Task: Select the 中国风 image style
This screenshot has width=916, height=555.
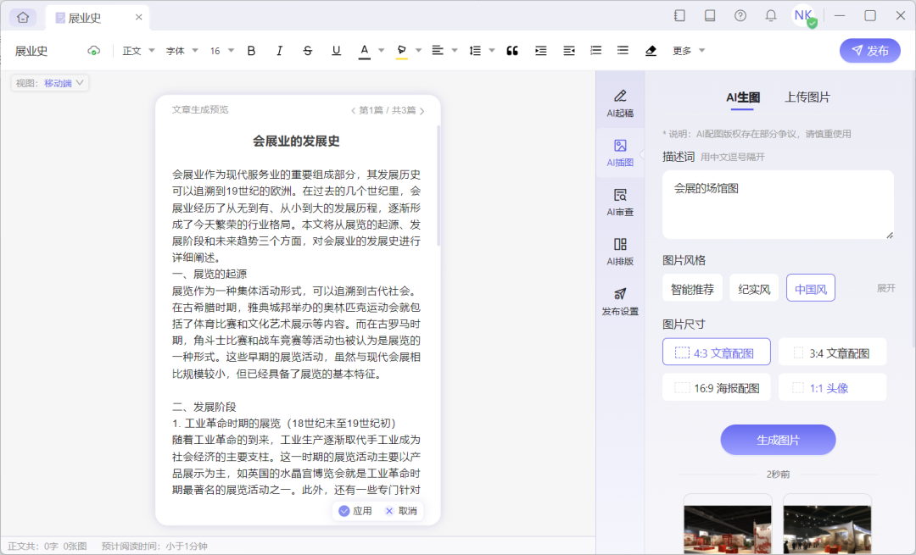Action: pos(810,288)
